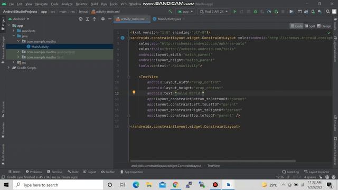Open Project panel settings gear
Image resolution: width=338 pixels, height=190 pixels.
[103, 19]
